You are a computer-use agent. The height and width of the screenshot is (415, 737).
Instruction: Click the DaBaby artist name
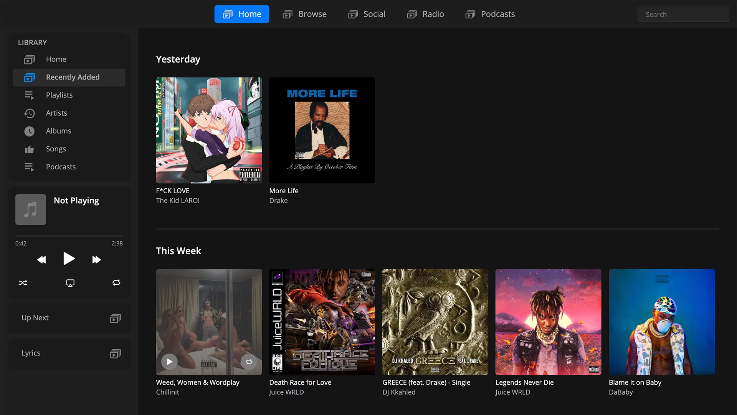621,392
